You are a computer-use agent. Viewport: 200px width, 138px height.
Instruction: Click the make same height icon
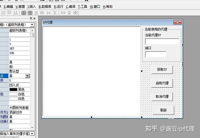[69, 13]
